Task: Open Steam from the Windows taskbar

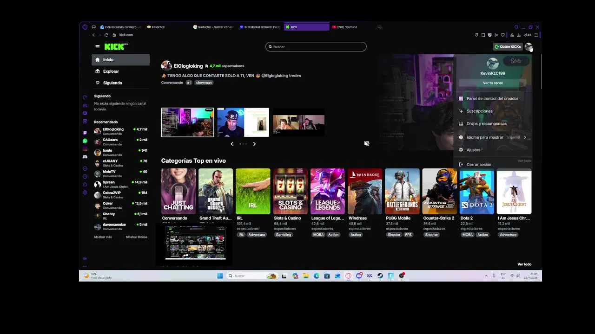Action: coord(380,276)
